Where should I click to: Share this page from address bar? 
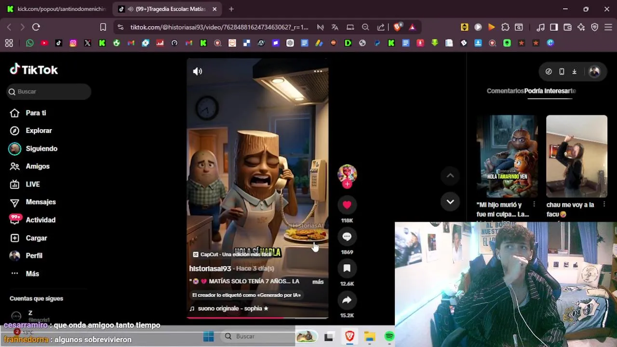pos(381,27)
